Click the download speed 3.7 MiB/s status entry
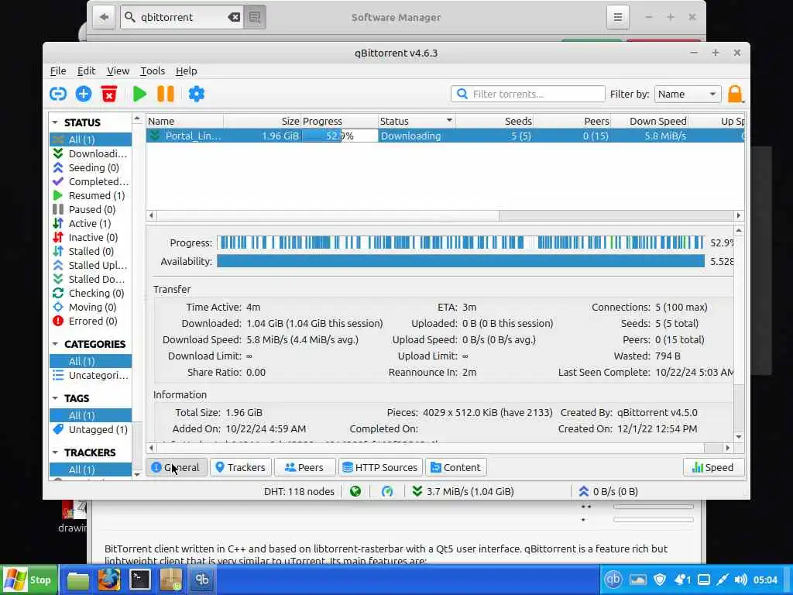The height and width of the screenshot is (595, 793). [463, 491]
